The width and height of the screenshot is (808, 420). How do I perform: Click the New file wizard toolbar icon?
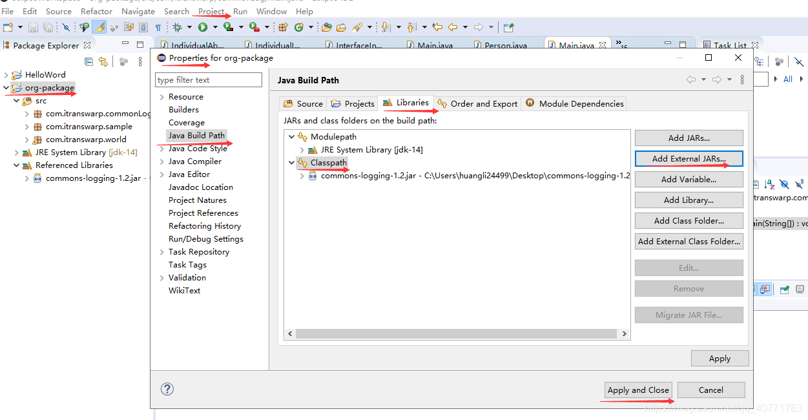point(8,27)
